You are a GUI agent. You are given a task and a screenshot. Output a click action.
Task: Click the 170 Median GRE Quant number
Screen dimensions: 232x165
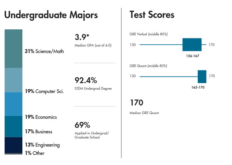[136, 103]
